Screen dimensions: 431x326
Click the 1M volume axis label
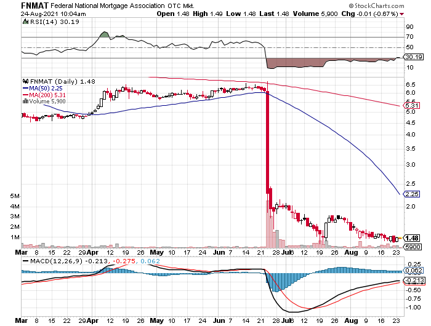[15, 237]
